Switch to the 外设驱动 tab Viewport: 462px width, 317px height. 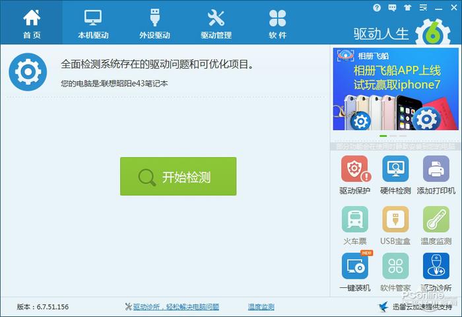[x=155, y=22]
